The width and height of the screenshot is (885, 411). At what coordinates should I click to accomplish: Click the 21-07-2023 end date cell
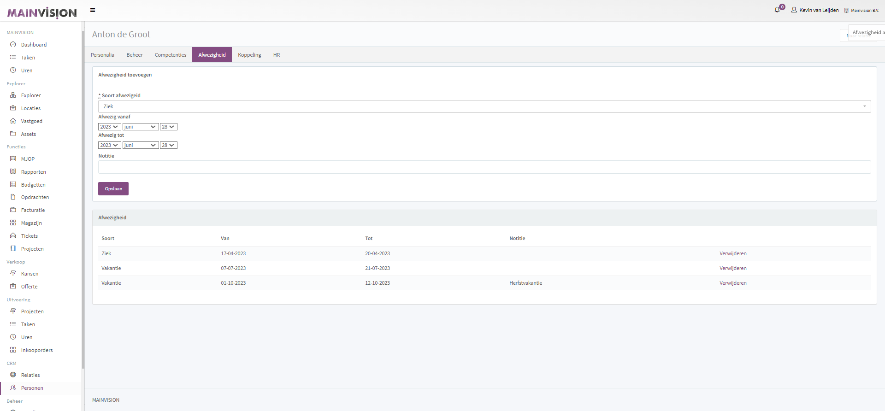[378, 268]
